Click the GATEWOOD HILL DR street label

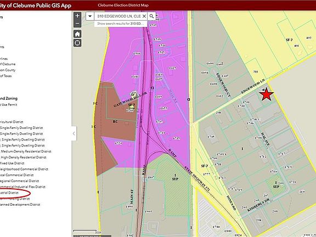(x=130, y=99)
